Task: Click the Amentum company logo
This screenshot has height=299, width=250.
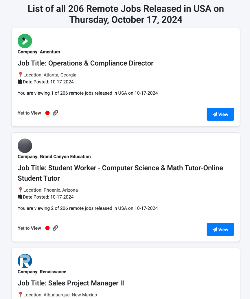Action: tap(25, 41)
